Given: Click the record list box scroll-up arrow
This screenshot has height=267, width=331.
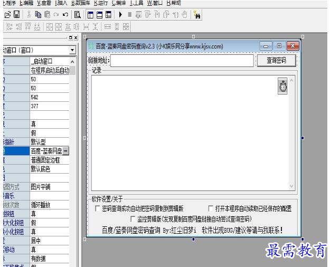Looking at the screenshot, I should pyautogui.click(x=291, y=80).
